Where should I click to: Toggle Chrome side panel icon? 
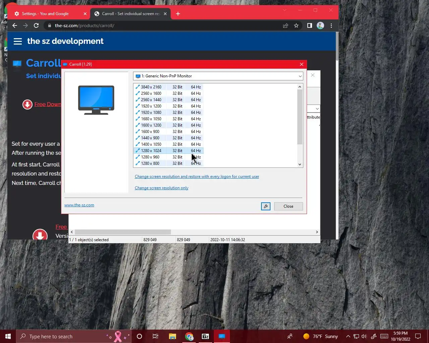tap(310, 25)
